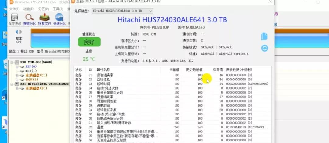This screenshot has width=329, height=143.
Task: Select the 读取错误率 attribute row
Action: pos(172,75)
